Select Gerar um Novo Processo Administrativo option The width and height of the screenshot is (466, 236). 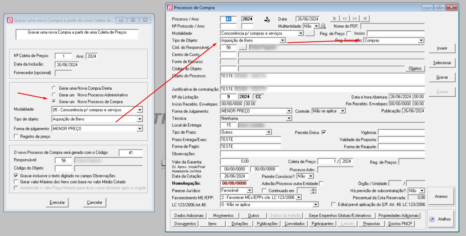(54, 95)
